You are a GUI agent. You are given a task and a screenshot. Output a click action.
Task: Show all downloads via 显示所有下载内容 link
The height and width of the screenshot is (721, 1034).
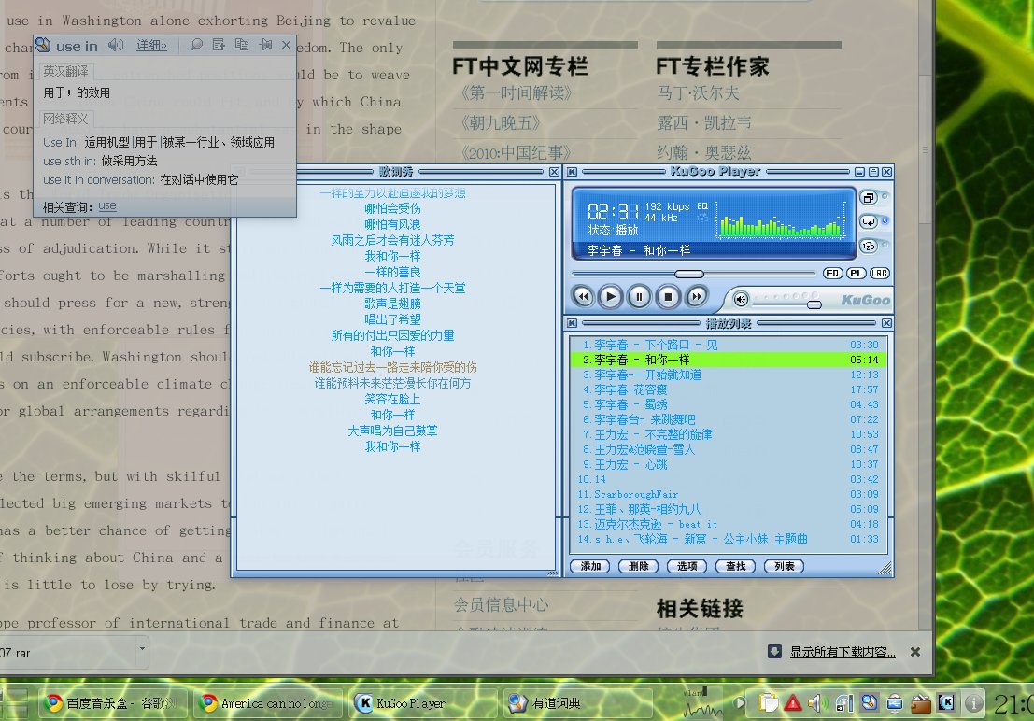[x=843, y=653]
